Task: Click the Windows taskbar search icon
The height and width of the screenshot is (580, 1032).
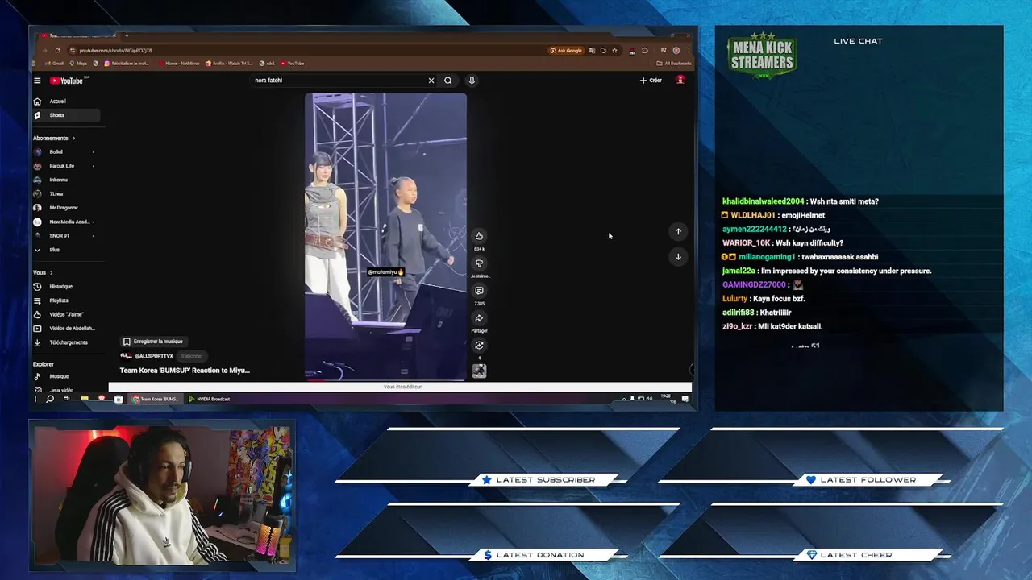Action: click(x=50, y=399)
